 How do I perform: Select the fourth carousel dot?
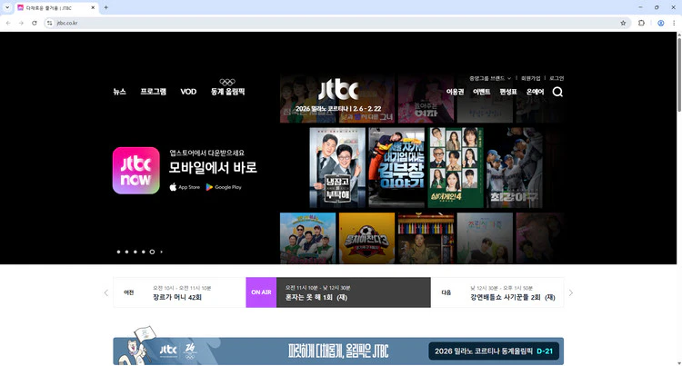(x=143, y=252)
